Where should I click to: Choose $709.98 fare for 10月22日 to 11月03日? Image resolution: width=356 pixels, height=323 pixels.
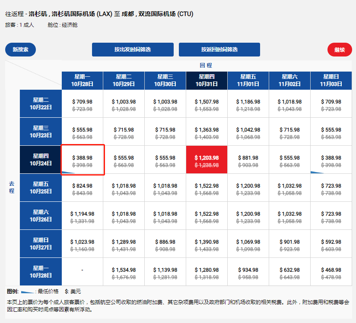331,103
